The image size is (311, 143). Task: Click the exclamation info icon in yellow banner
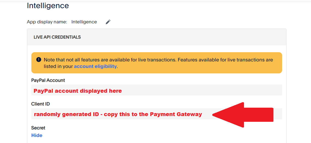coord(39,60)
